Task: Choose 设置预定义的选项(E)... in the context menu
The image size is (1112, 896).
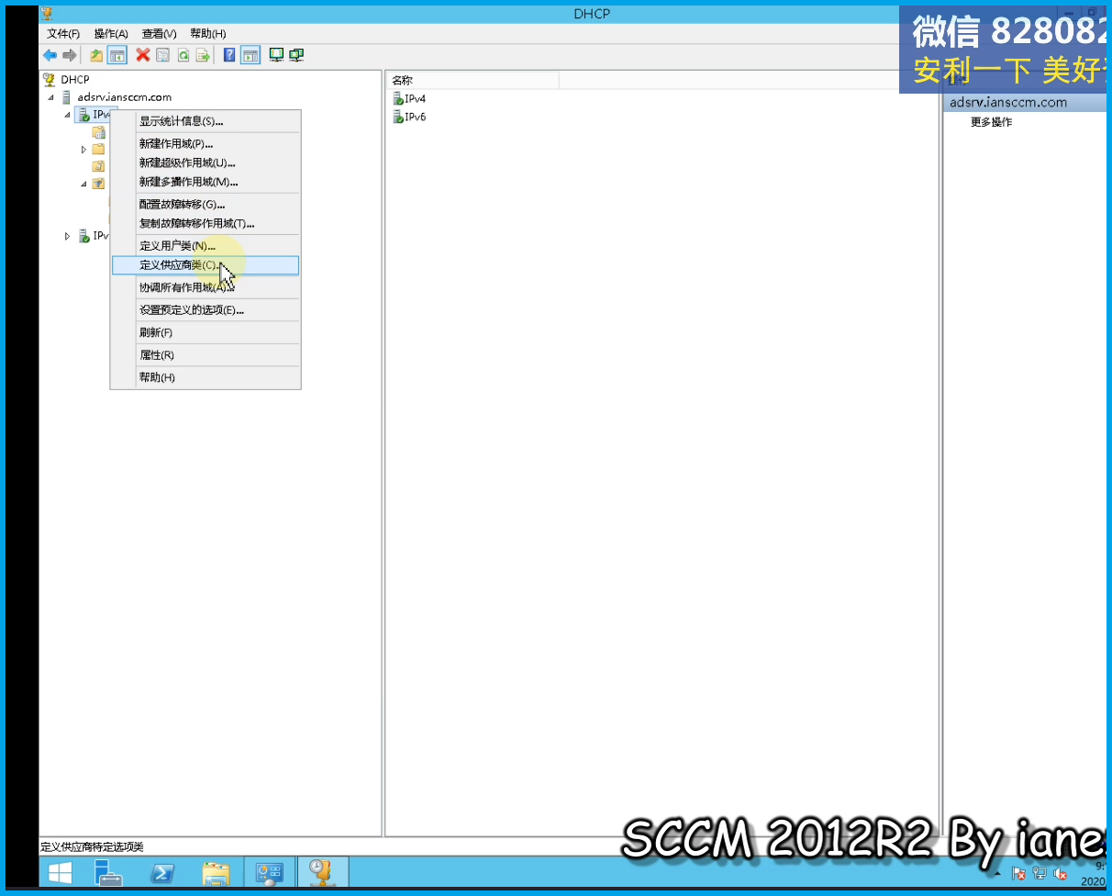Action: 206,310
